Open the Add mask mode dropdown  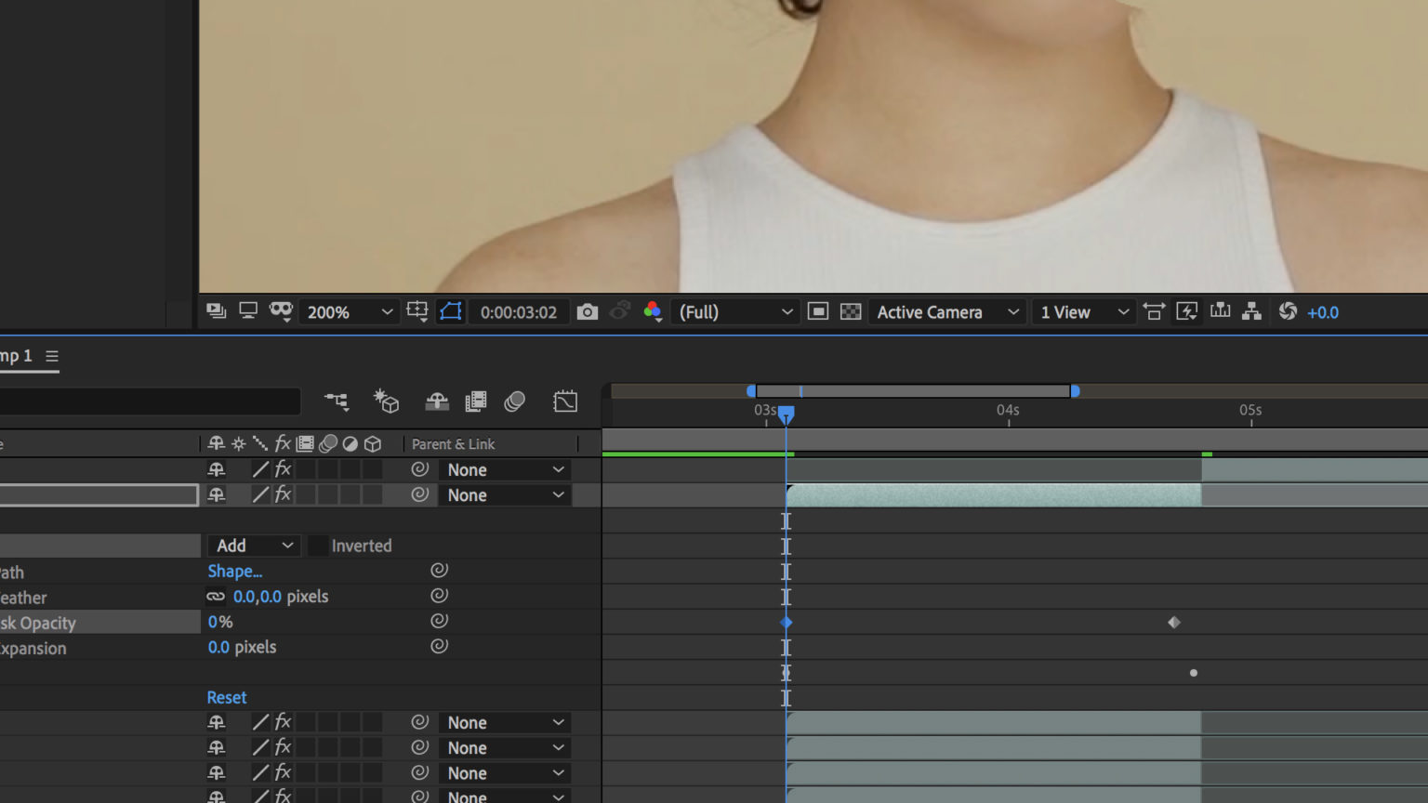point(253,546)
